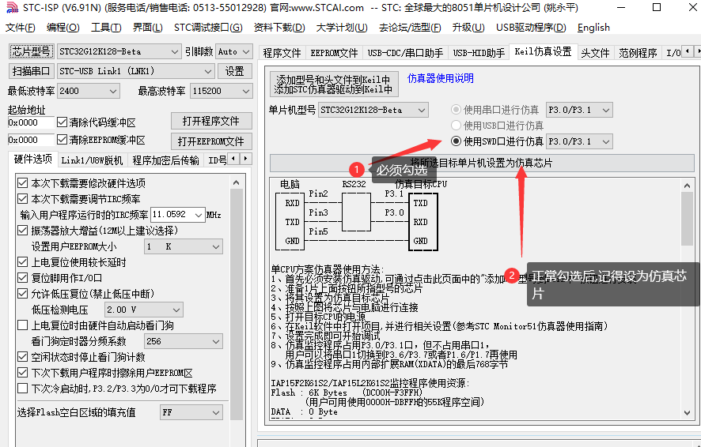
Task: Enable 上电复位时由硬件自动启动看门狗 checkbox
Action: (22, 325)
